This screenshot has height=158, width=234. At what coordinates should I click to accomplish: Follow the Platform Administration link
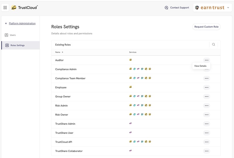coord(22,23)
